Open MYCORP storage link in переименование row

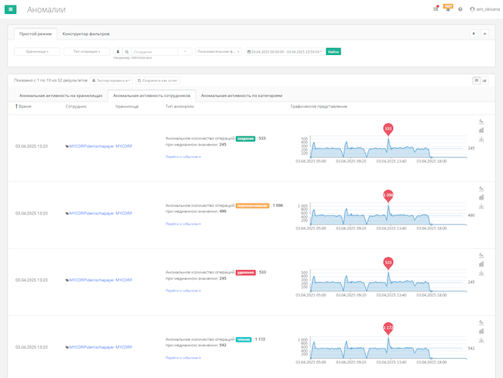(124, 213)
